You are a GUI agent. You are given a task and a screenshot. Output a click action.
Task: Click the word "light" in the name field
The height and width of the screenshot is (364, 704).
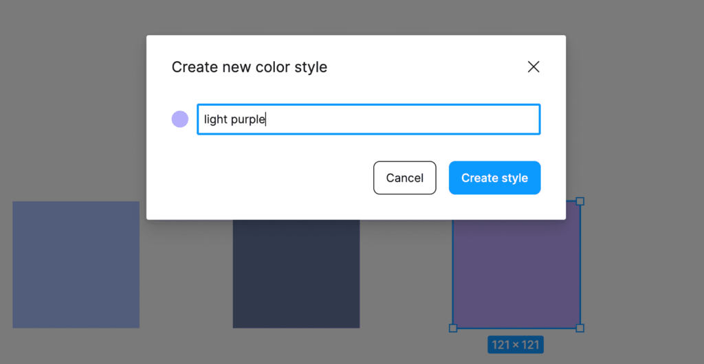pyautogui.click(x=215, y=120)
